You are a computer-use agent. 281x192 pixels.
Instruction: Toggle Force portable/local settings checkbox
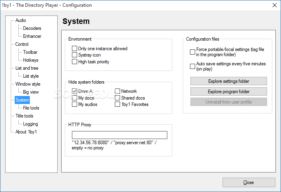192,52
